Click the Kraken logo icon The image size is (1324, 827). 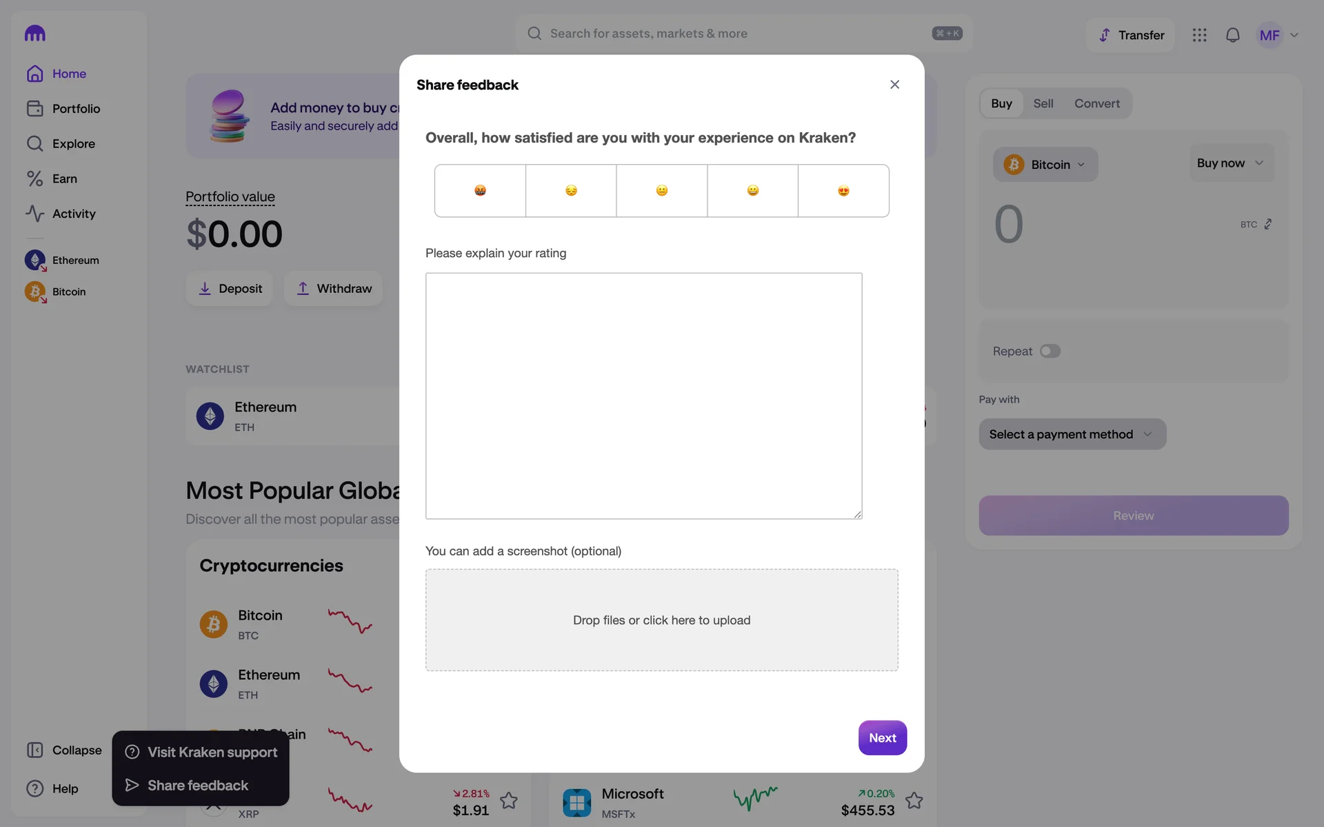click(x=34, y=33)
